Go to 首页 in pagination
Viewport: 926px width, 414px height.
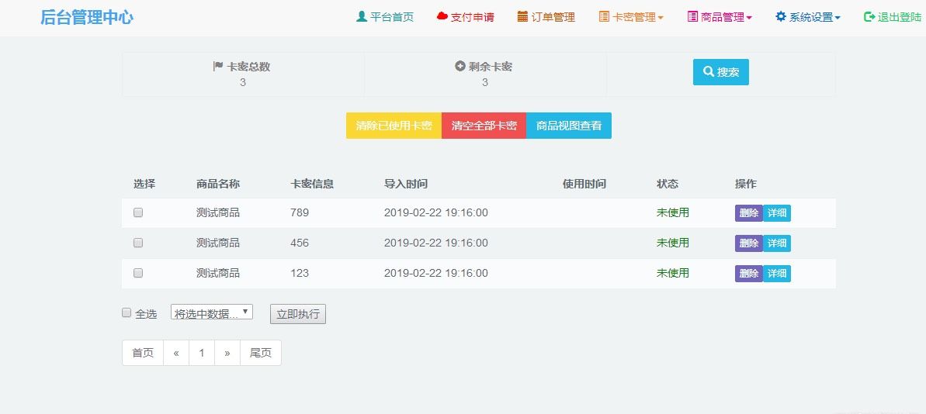point(143,353)
